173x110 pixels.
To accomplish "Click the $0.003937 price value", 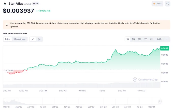I will click(18, 11).
